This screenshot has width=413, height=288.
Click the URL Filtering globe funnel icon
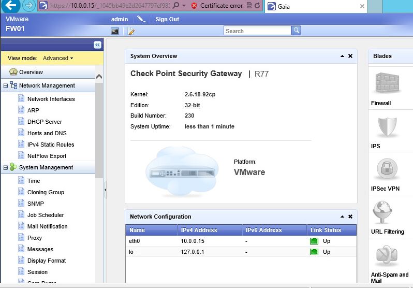382,212
